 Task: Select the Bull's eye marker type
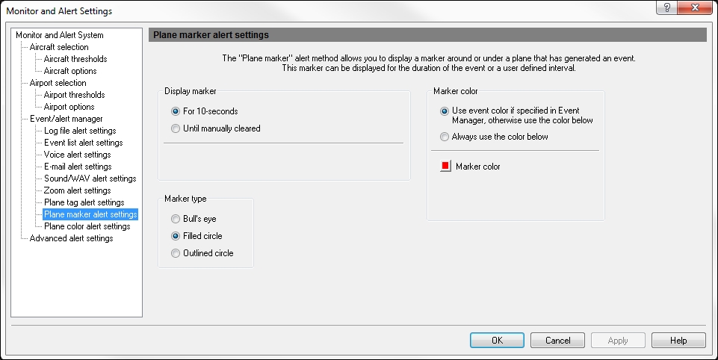click(176, 219)
